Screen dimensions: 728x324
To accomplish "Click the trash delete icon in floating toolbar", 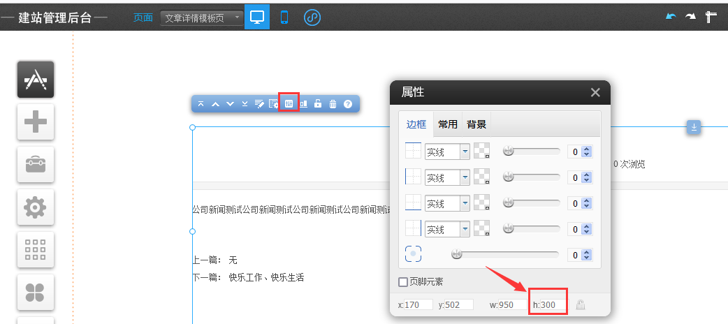I will point(333,104).
